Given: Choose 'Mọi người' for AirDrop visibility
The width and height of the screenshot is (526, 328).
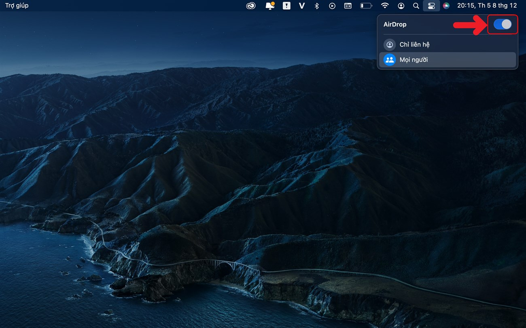Looking at the screenshot, I should pos(414,60).
